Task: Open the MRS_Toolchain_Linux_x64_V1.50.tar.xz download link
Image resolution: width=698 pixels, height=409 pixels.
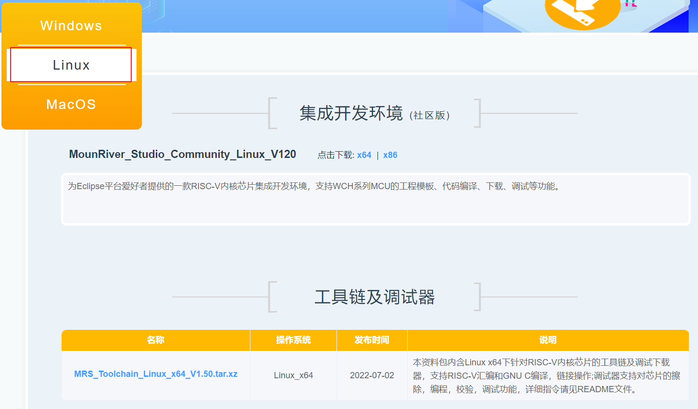Action: click(x=156, y=374)
